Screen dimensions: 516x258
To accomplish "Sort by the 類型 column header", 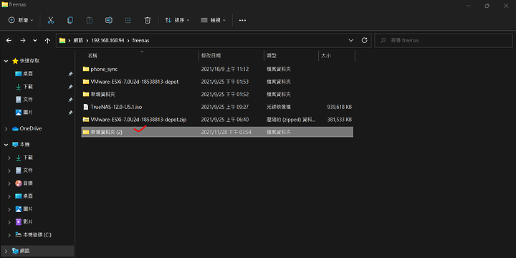I will click(272, 56).
